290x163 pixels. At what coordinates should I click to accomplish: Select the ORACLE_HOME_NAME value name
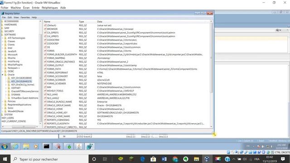point(58,116)
